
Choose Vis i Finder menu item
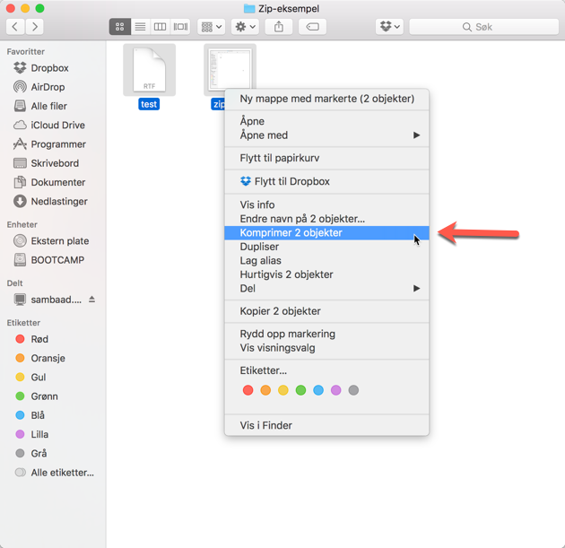(326, 425)
